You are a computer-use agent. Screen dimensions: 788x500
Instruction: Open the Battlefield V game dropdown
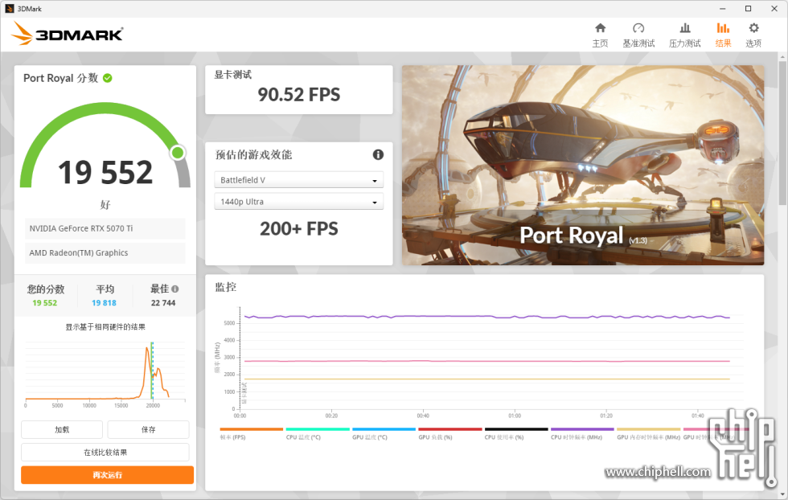298,179
